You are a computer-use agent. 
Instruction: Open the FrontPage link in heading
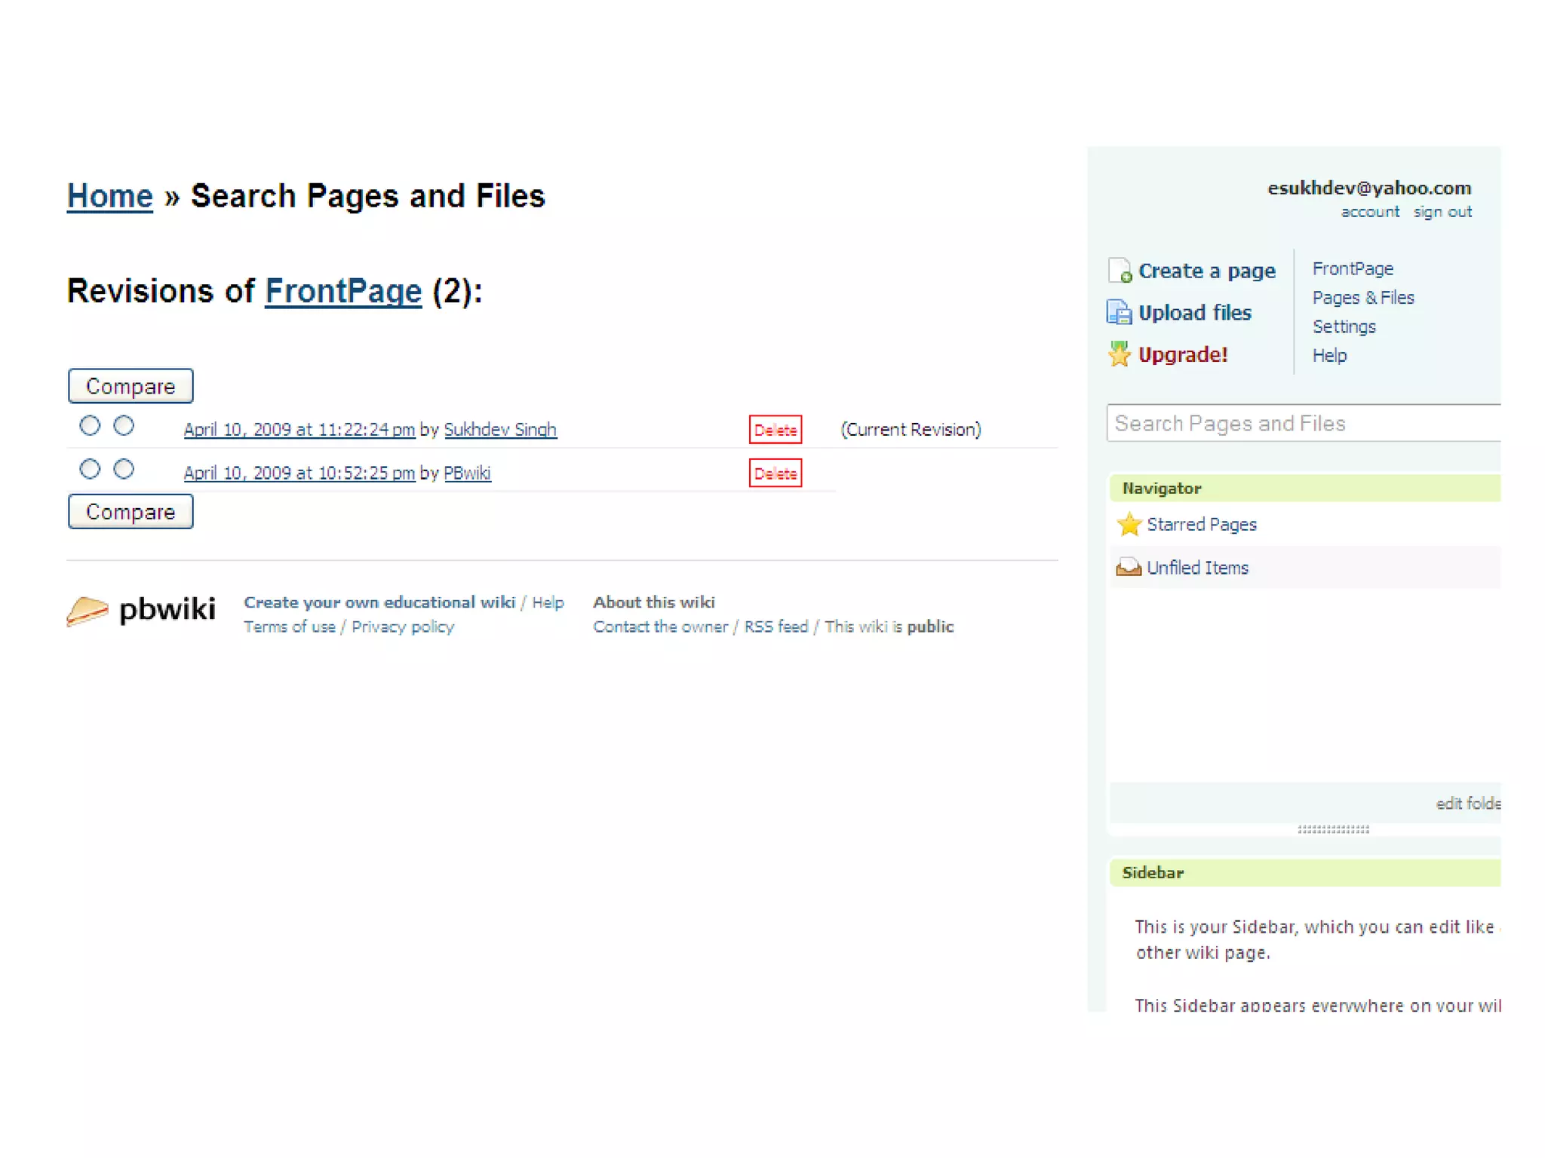343,292
